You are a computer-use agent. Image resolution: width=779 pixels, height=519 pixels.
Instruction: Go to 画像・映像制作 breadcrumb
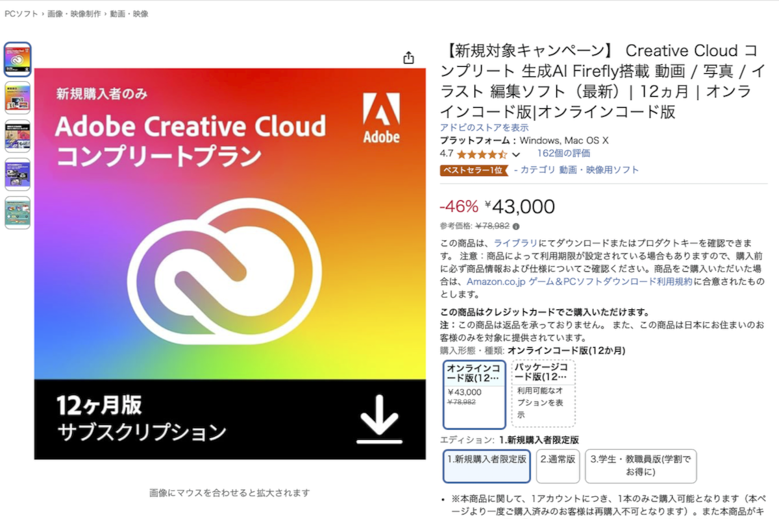pos(74,14)
